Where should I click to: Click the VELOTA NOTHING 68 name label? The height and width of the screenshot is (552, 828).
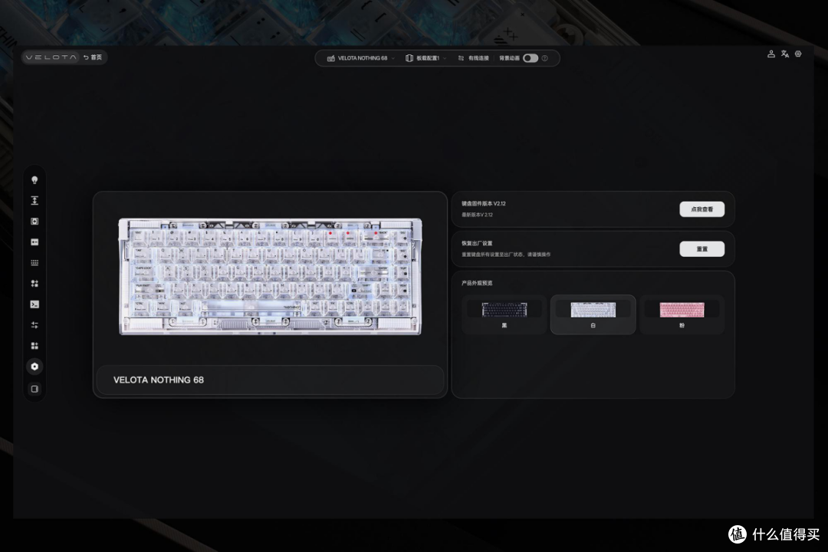159,379
